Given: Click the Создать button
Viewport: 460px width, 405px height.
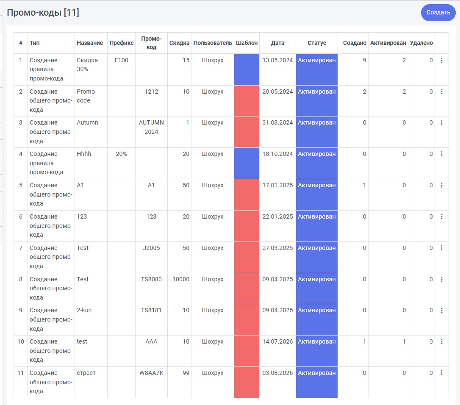Looking at the screenshot, I should (x=438, y=13).
